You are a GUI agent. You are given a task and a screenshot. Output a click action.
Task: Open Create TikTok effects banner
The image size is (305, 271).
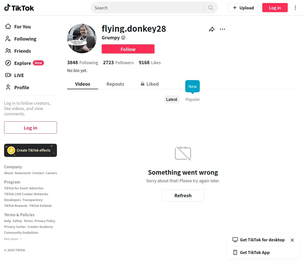coord(30,150)
